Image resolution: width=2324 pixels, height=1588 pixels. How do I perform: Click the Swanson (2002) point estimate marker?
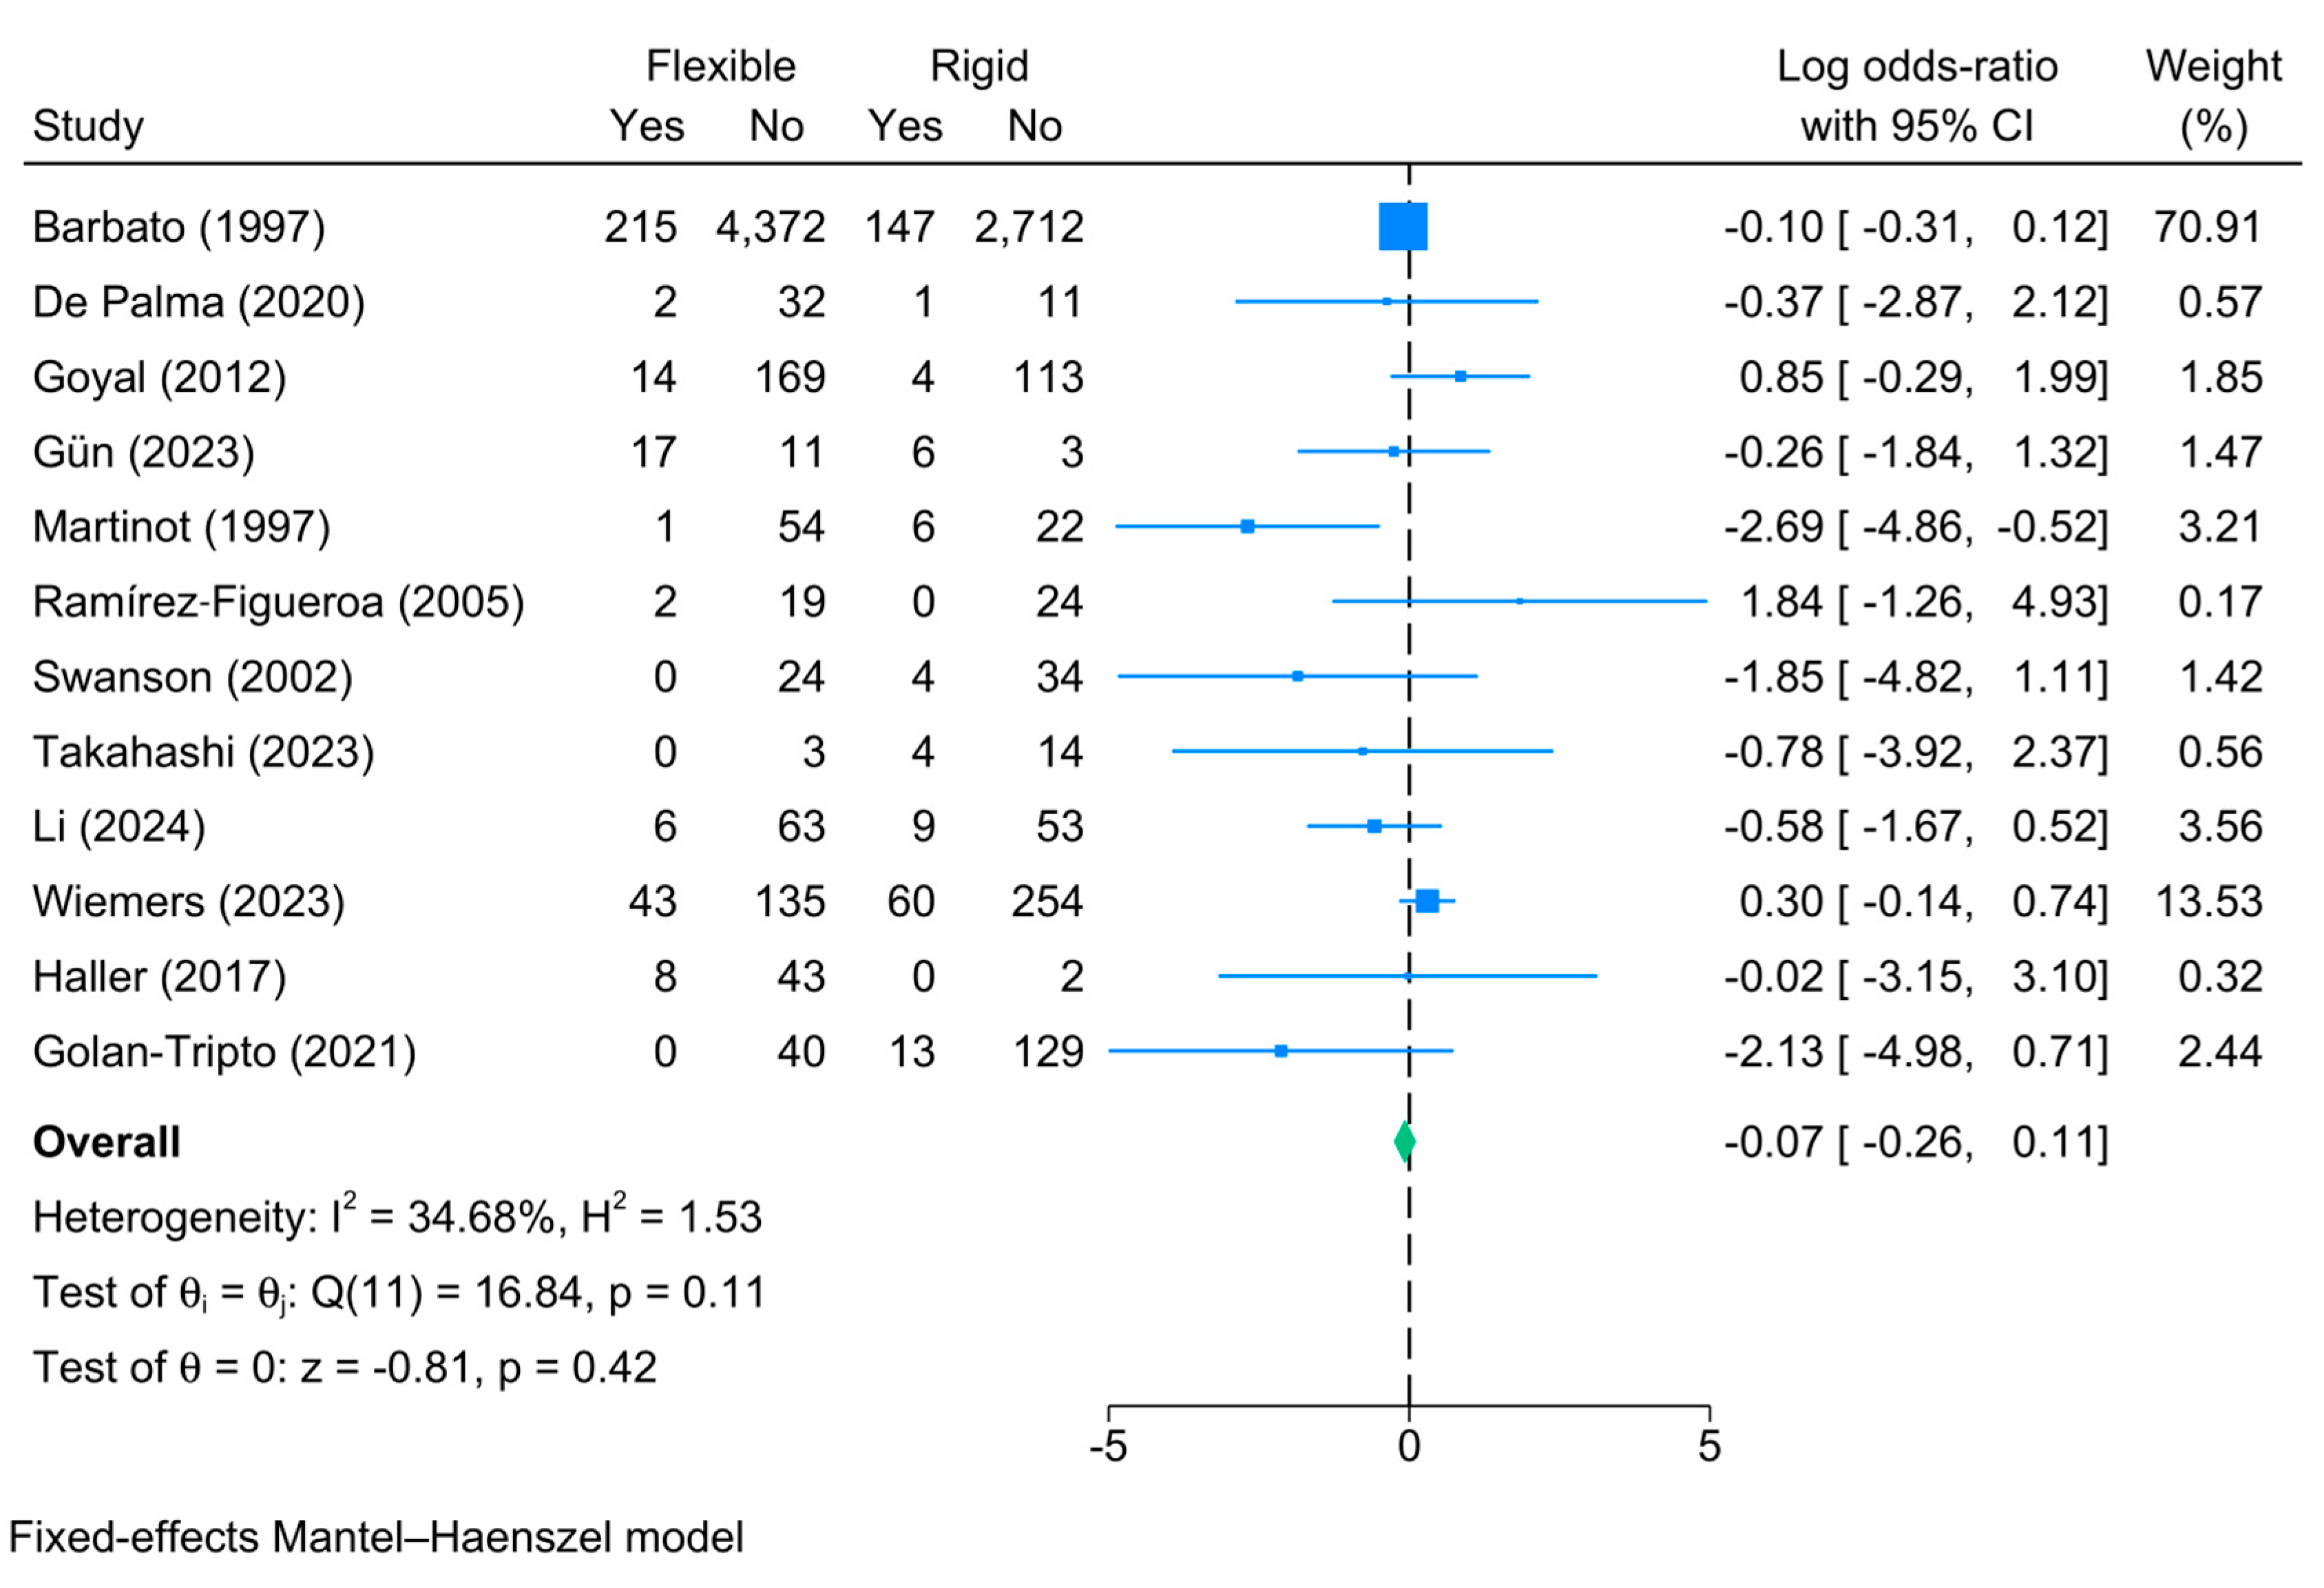click(x=1297, y=676)
